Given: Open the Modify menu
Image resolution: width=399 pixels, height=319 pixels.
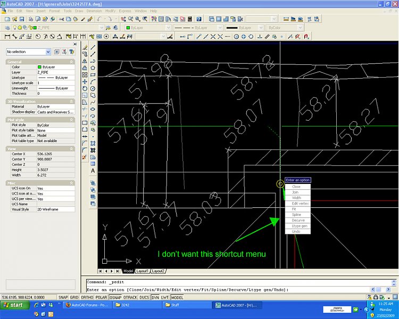Looking at the screenshot, I should [x=110, y=11].
